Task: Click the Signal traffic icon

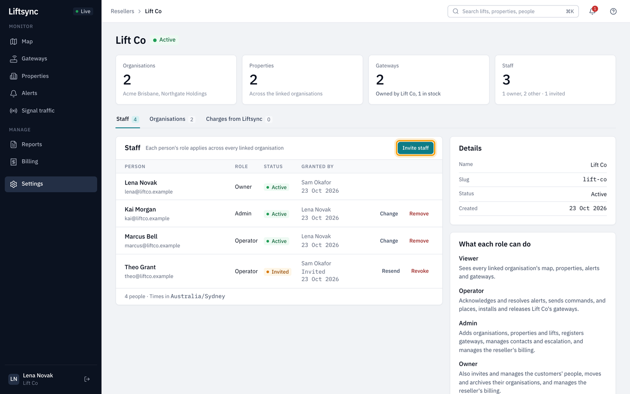Action: tap(13, 111)
